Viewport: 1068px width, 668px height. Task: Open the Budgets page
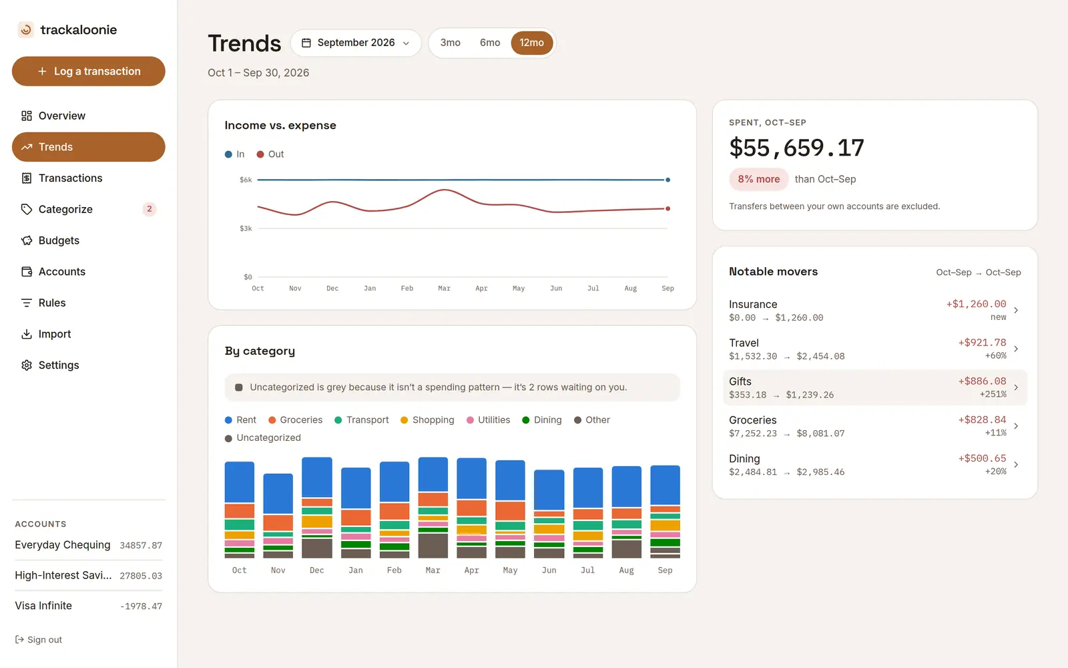click(89, 240)
